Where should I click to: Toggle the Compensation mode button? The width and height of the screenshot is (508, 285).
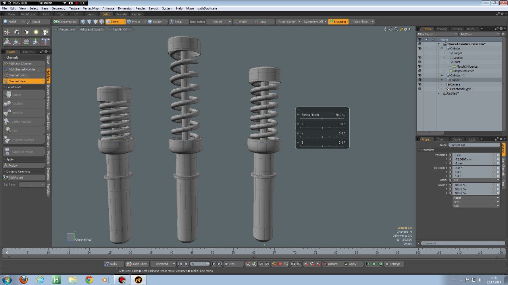click(x=65, y=22)
